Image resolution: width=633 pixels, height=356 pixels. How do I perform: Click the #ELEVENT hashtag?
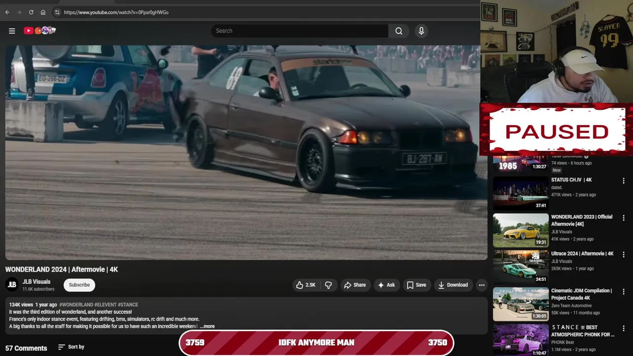click(105, 305)
